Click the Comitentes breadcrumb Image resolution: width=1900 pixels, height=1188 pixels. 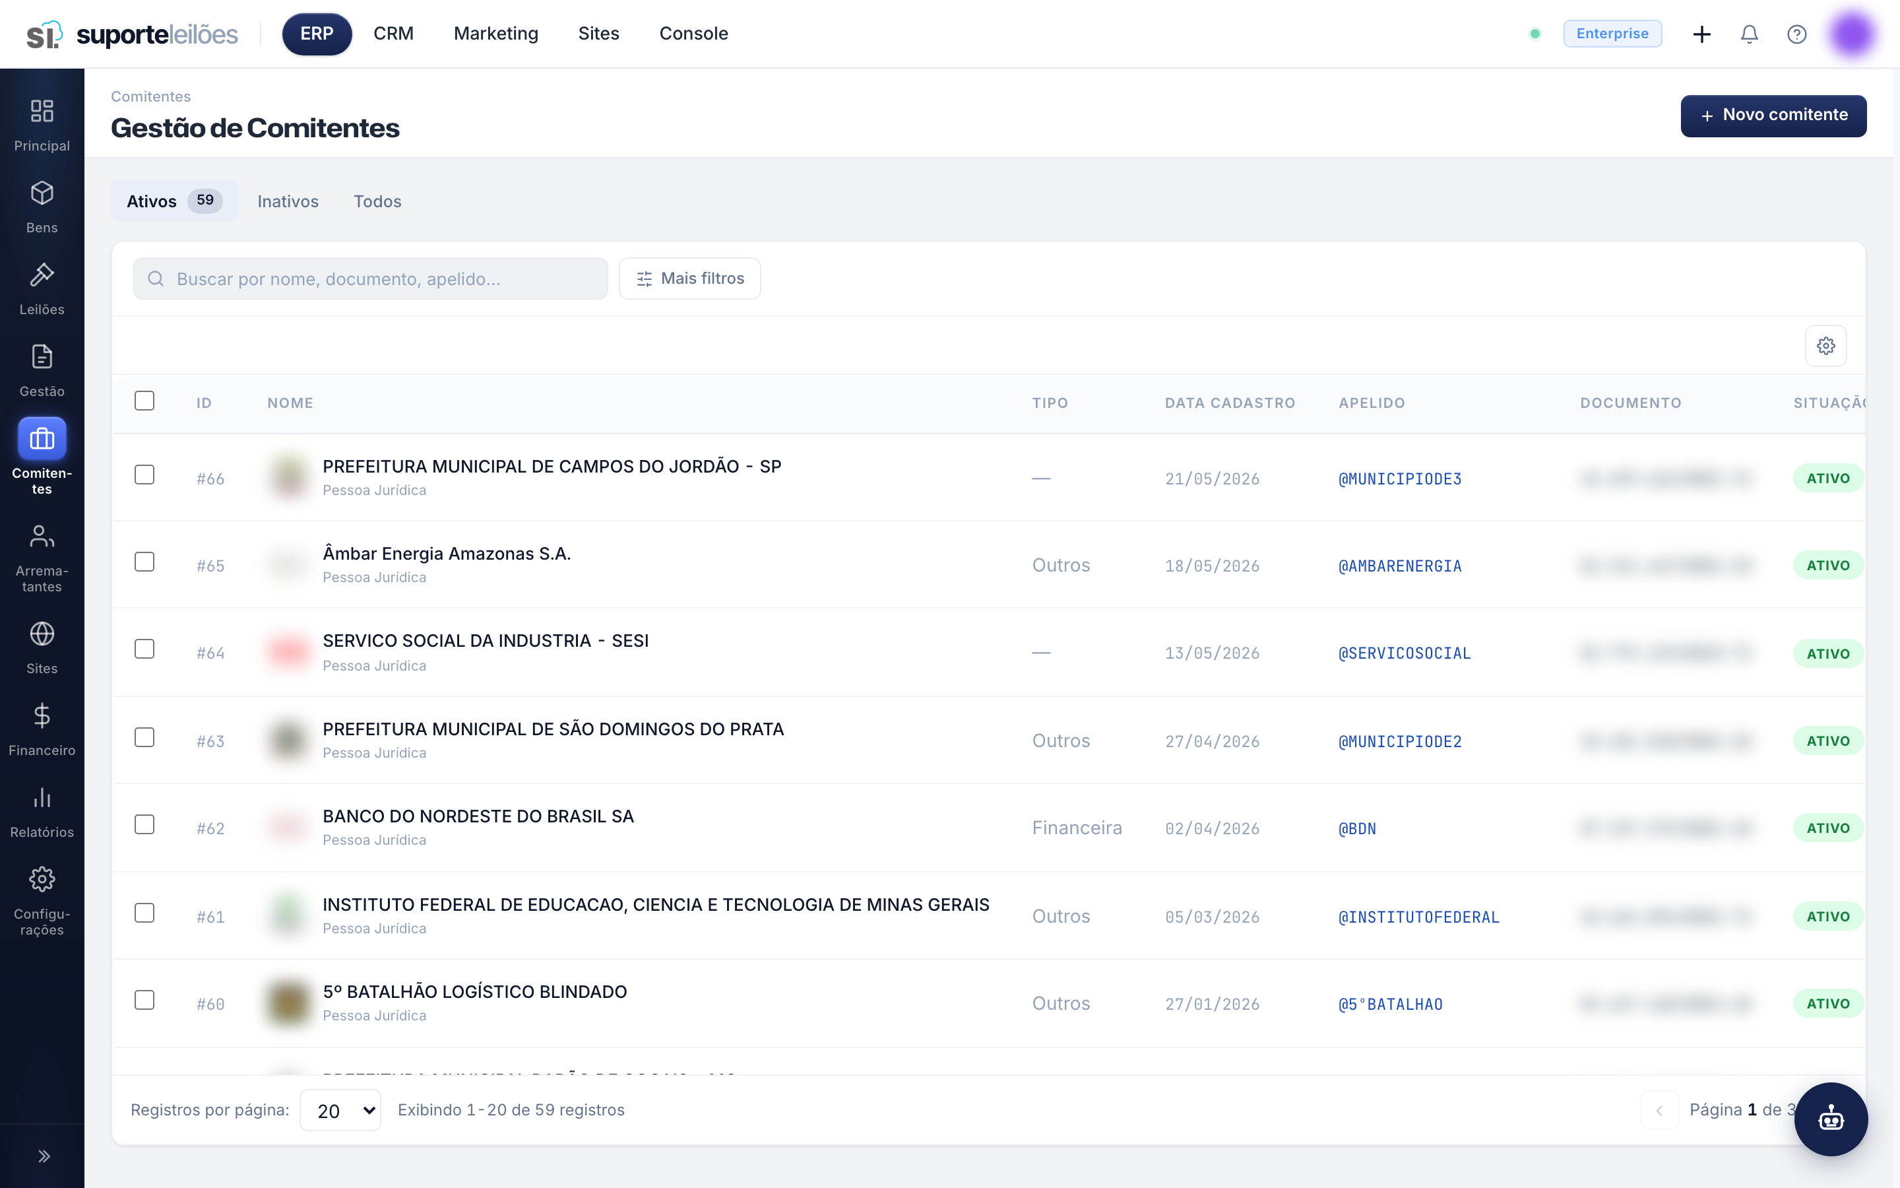pyautogui.click(x=150, y=96)
